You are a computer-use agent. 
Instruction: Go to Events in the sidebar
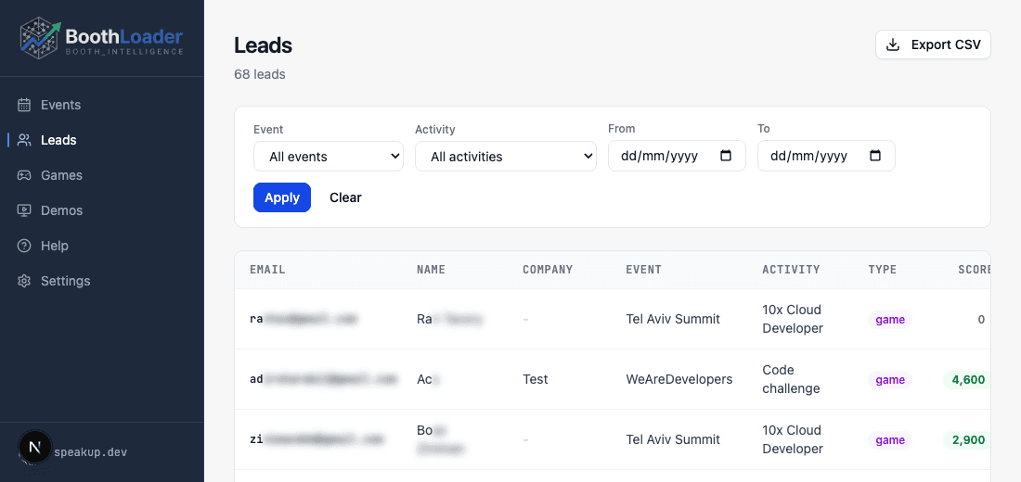click(60, 105)
